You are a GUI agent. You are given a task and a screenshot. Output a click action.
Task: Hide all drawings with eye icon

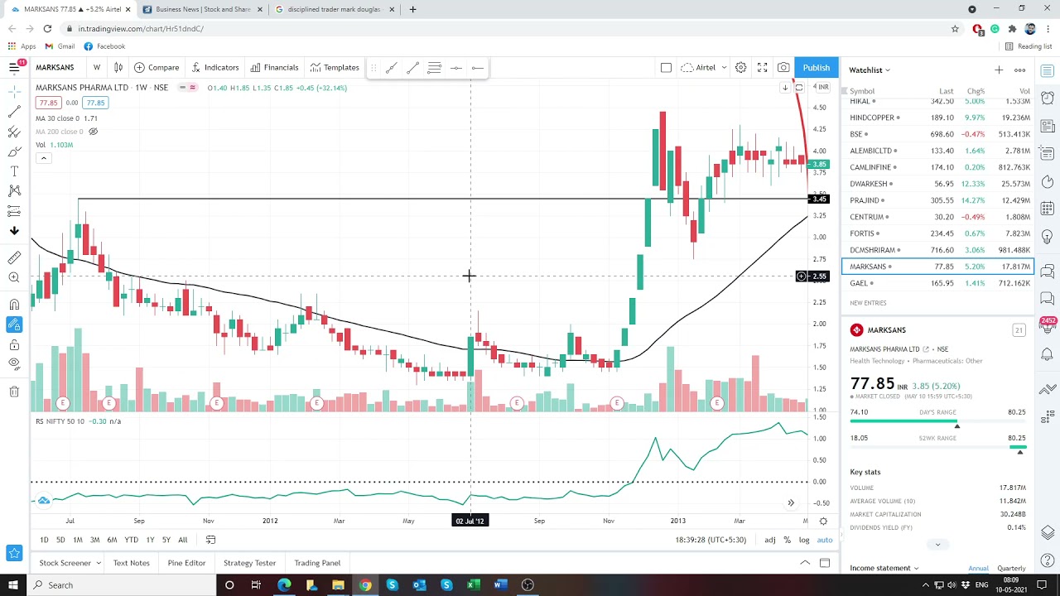coord(14,364)
